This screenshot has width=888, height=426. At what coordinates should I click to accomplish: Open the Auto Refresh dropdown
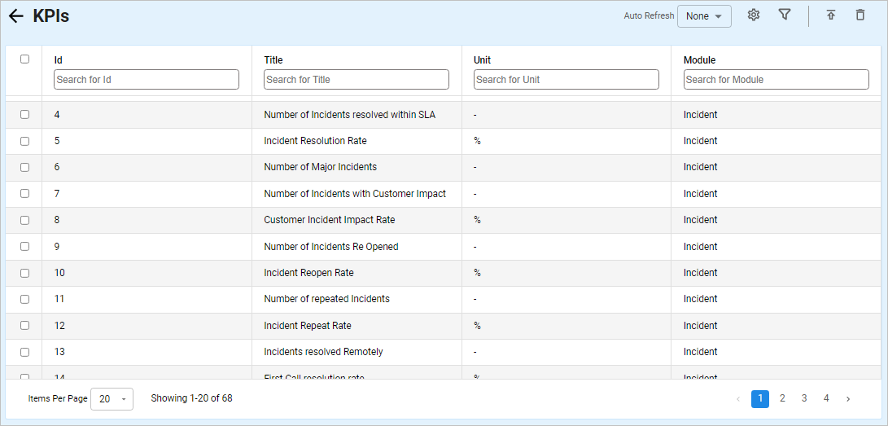coord(704,16)
